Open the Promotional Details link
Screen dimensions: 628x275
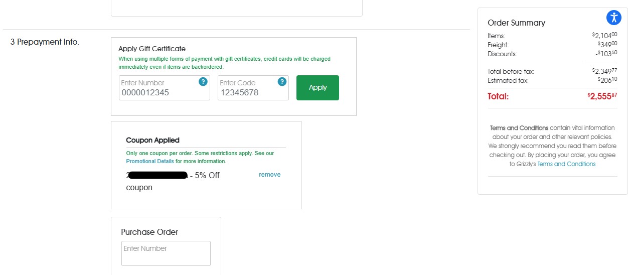click(x=150, y=162)
